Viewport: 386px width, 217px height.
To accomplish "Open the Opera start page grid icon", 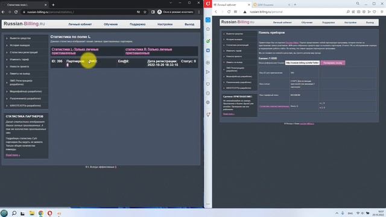I will [x=236, y=12].
